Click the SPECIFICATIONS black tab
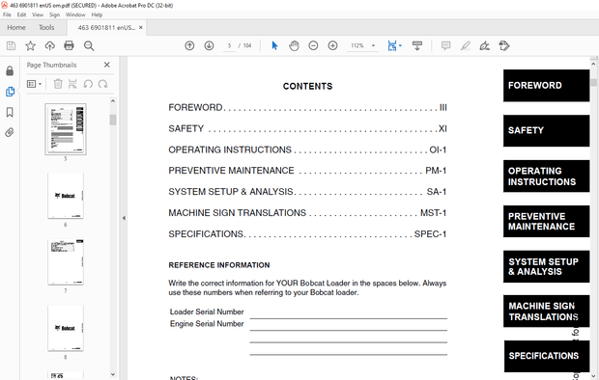The width and height of the screenshot is (599, 380). (x=547, y=356)
